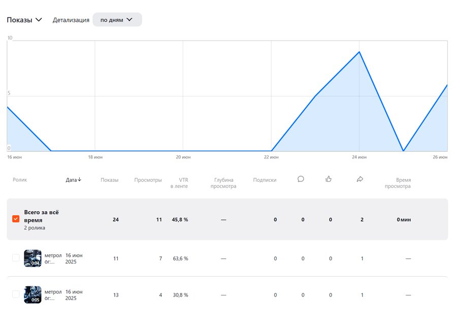Click the chart point at 16 июн

point(8,107)
